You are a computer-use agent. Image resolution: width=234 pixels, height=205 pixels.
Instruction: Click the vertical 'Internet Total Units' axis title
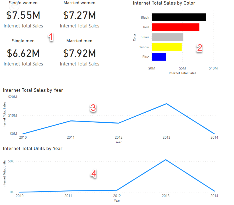[x=5, y=174]
